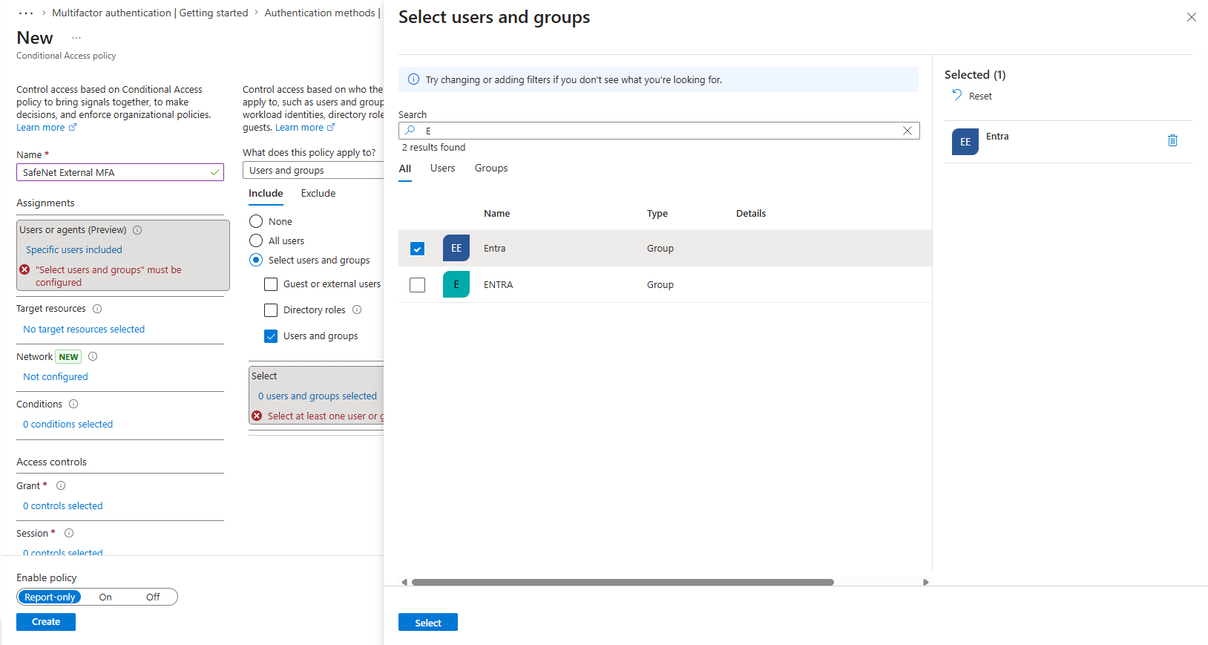
Task: Open the breadcrumb ellipsis menu
Action: (x=26, y=13)
